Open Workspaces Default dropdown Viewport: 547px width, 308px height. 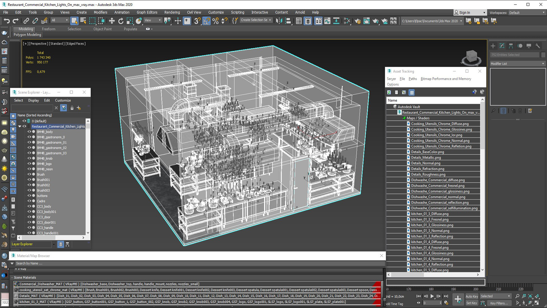pos(527,13)
